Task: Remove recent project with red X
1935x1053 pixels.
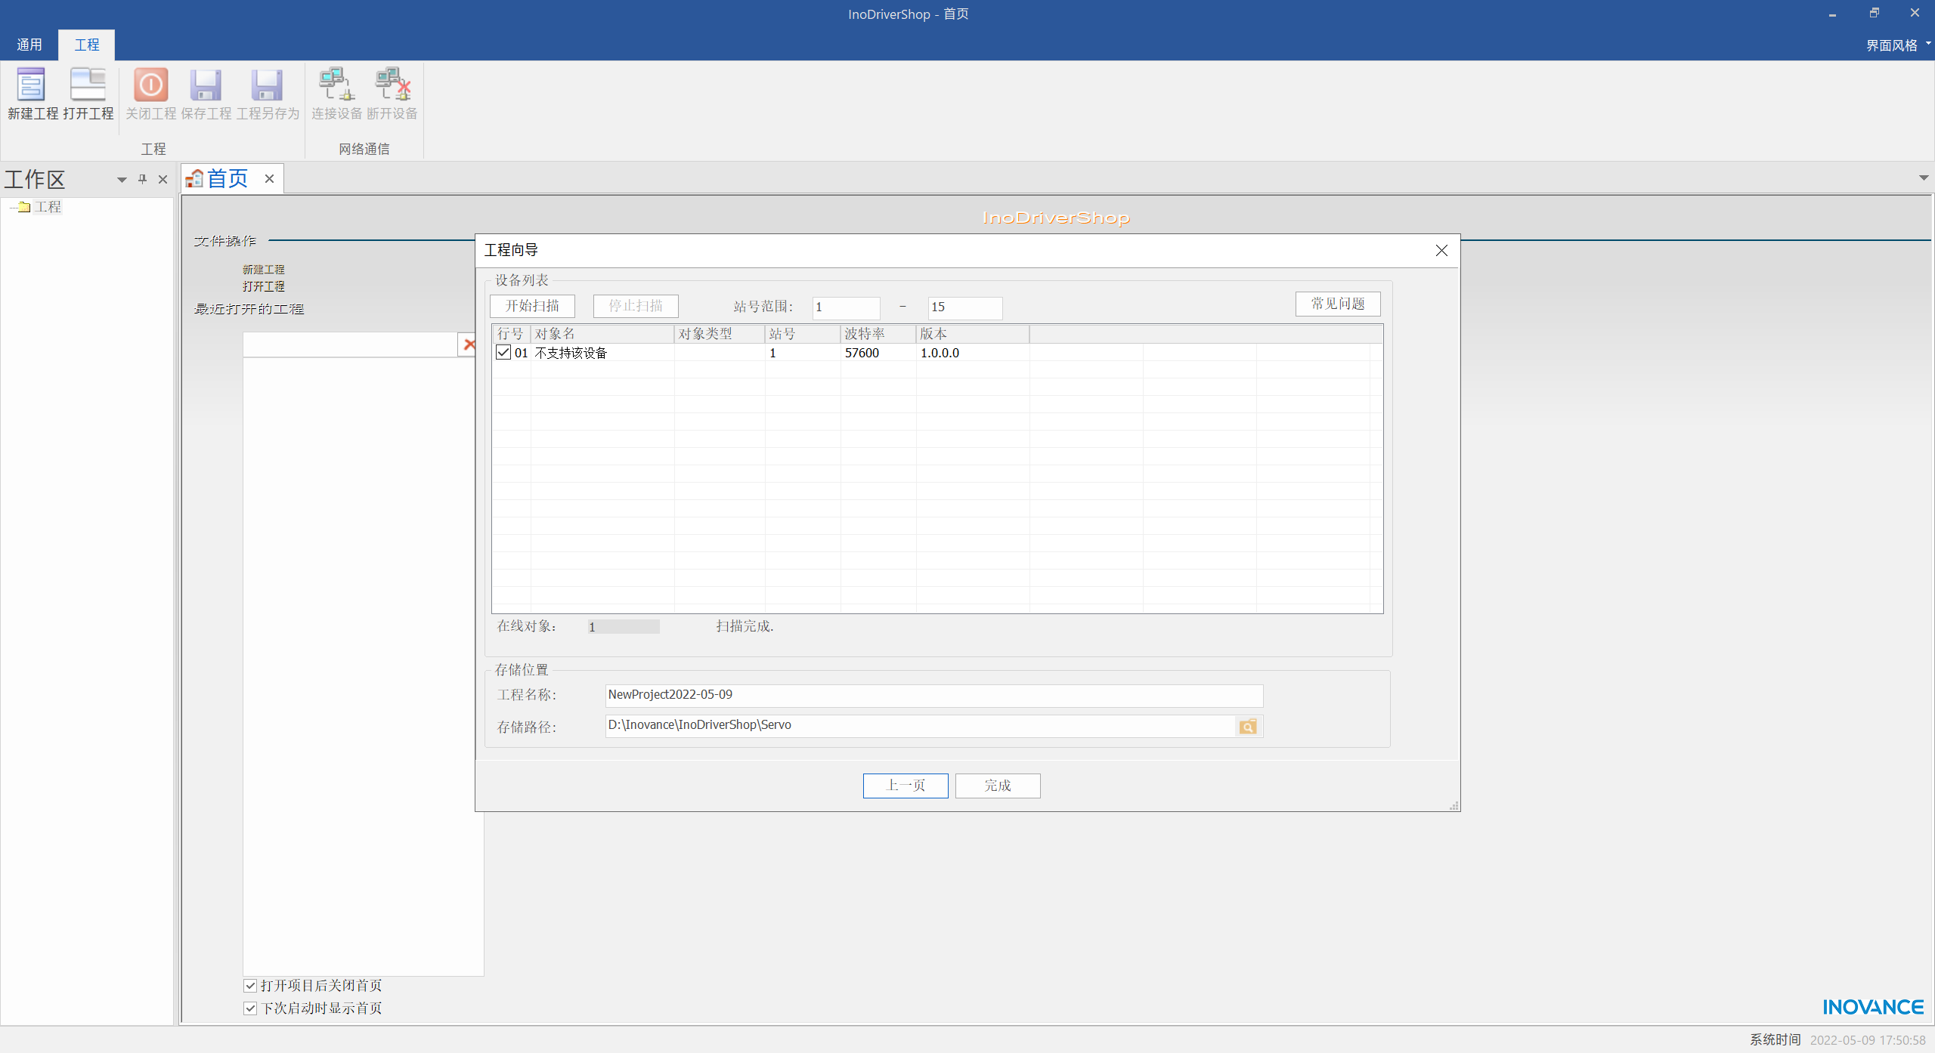Action: tap(469, 344)
